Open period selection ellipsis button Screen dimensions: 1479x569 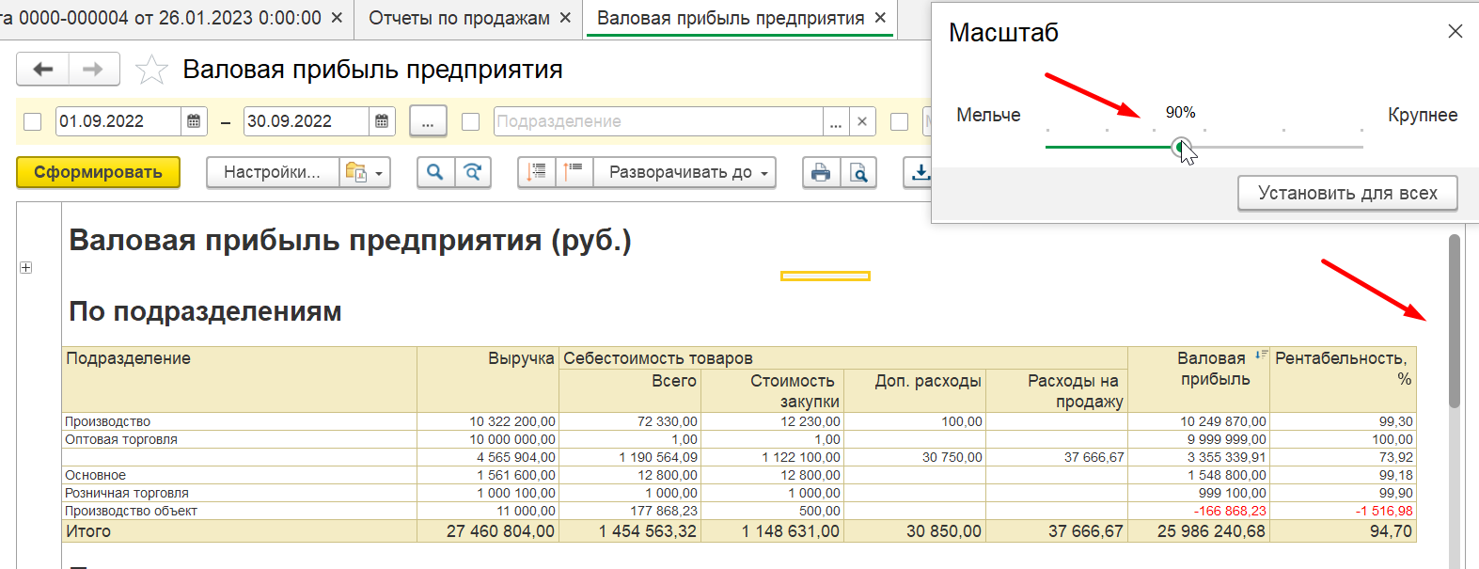pos(428,121)
